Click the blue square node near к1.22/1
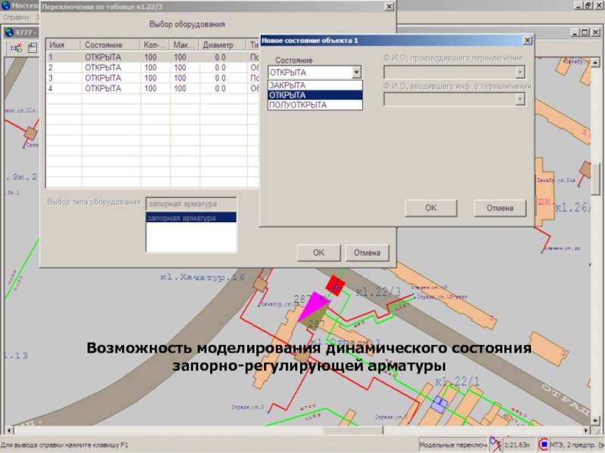 [438, 404]
